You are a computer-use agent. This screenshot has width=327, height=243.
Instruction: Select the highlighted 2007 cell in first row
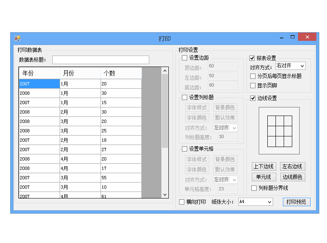point(39,84)
